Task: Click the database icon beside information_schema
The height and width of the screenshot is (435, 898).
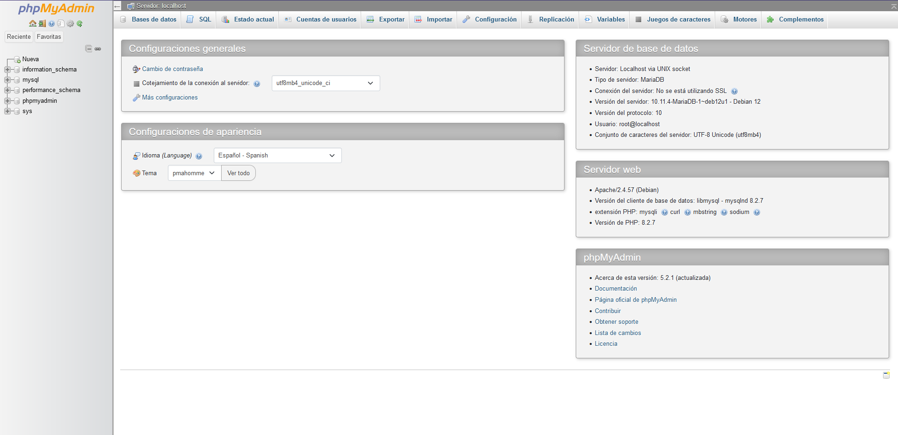Action: pos(17,70)
